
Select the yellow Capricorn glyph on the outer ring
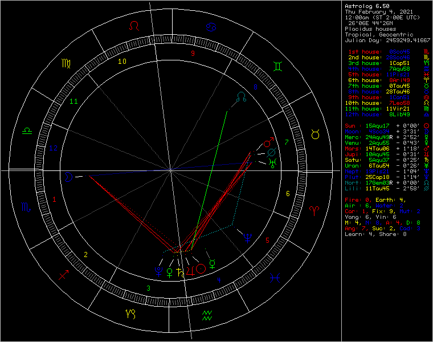(x=130, y=314)
